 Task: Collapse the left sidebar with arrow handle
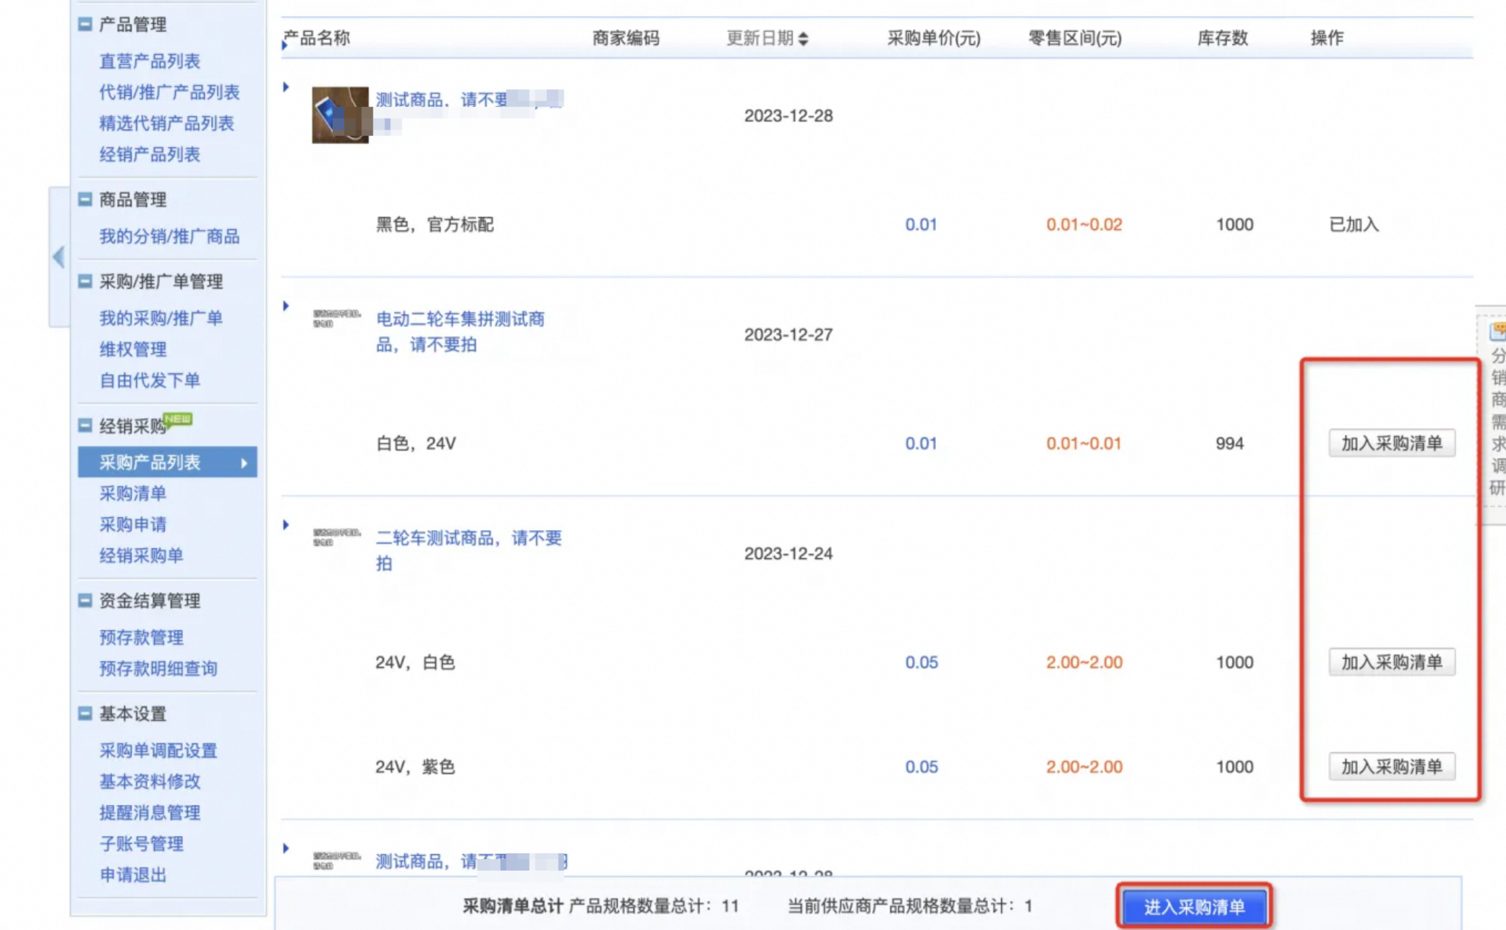pyautogui.click(x=59, y=257)
